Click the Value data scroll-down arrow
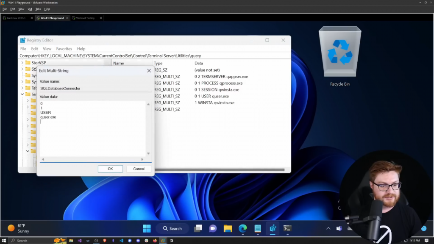The width and height of the screenshot is (434, 244). pos(148,153)
